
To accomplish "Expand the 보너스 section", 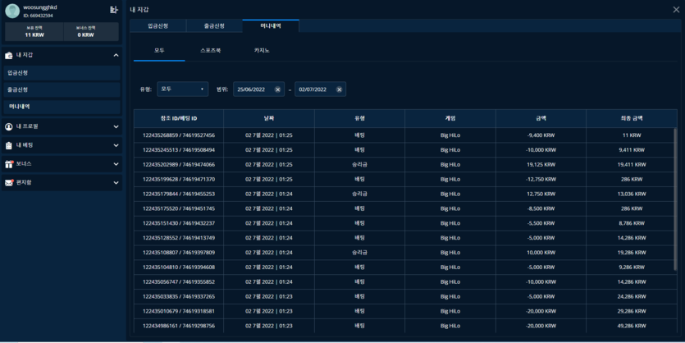I will coord(116,164).
